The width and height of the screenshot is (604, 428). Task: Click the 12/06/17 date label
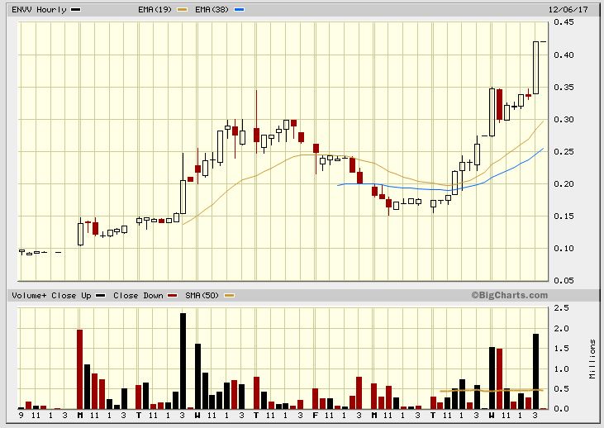568,10
